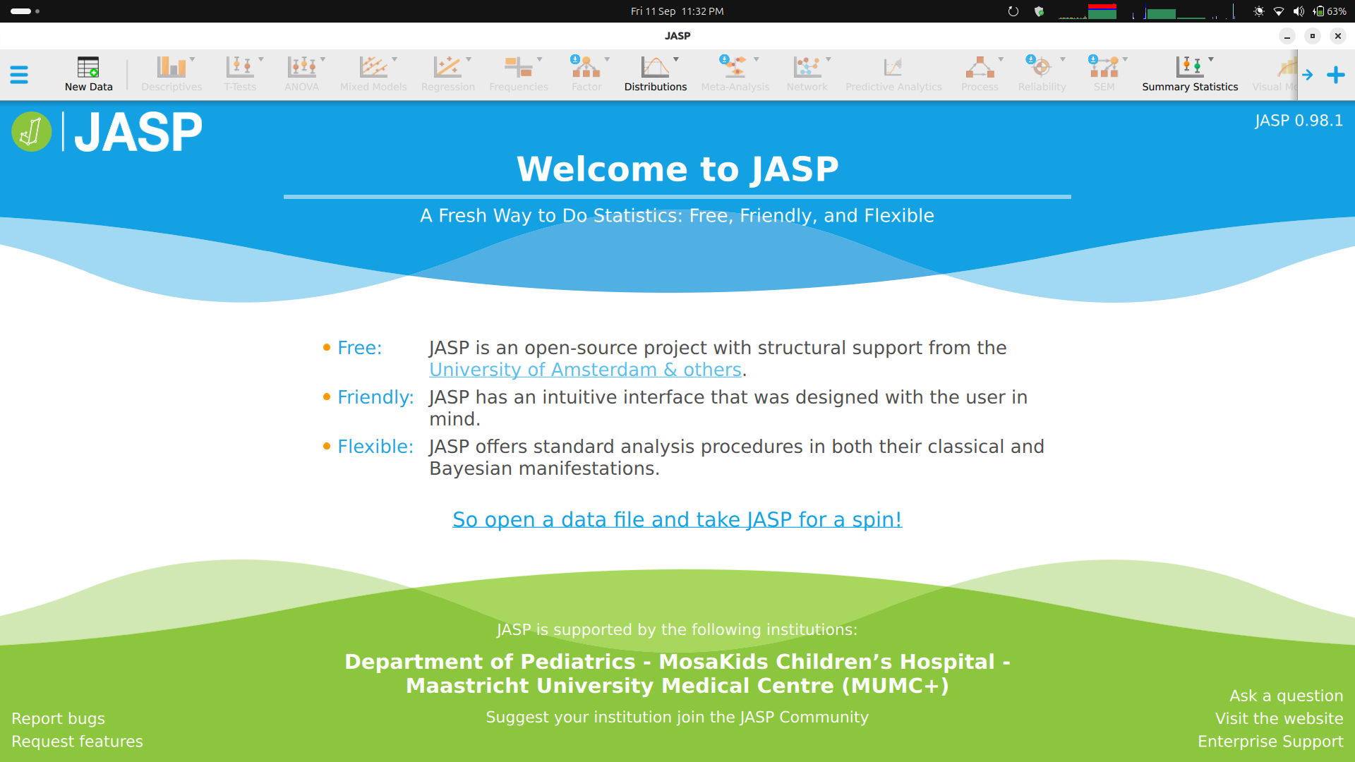Image resolution: width=1355 pixels, height=762 pixels.
Task: Click the Ask a question link
Action: click(1287, 696)
